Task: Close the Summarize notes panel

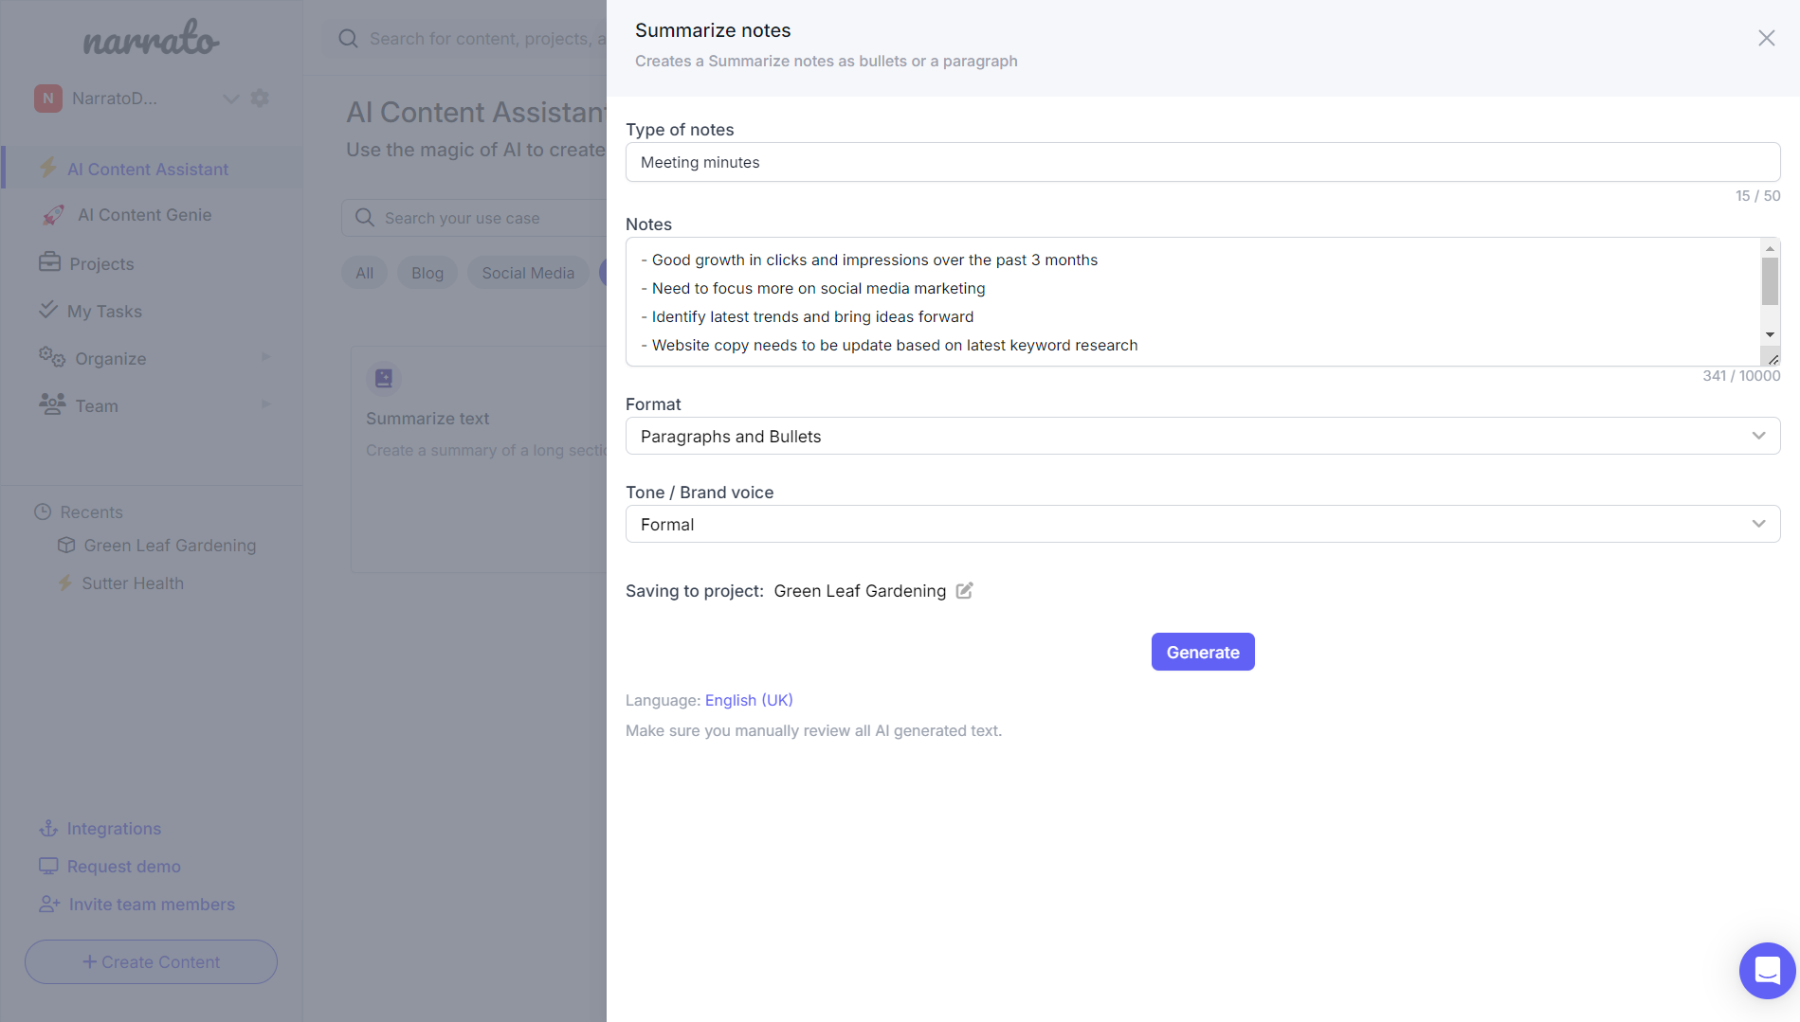Action: pyautogui.click(x=1766, y=38)
